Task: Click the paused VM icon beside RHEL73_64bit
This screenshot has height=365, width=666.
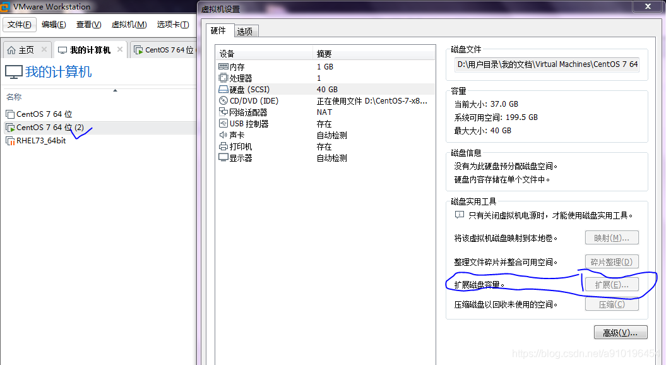Action: (x=10, y=141)
